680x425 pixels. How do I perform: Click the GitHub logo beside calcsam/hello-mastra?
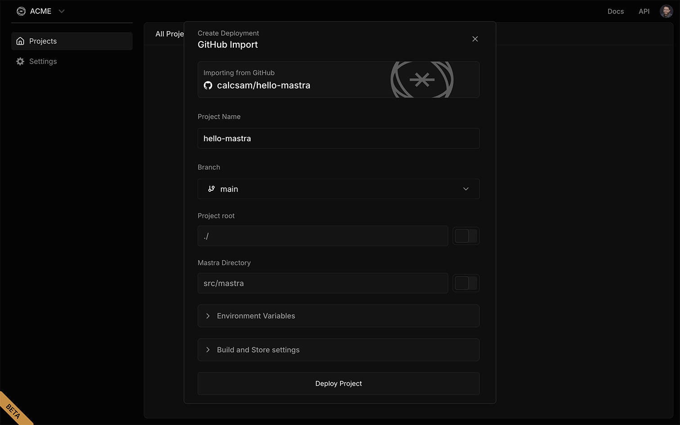(208, 85)
